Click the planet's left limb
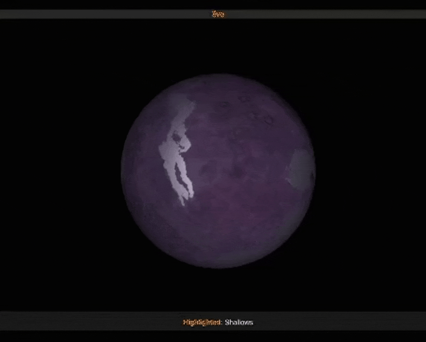This screenshot has width=426, height=342. [x=124, y=171]
